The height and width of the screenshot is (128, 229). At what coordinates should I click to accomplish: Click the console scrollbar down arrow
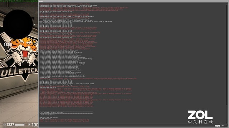point(227,123)
